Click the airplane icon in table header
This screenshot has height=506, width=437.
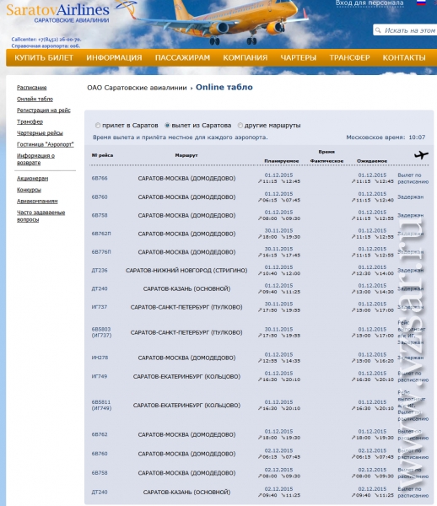point(421,155)
